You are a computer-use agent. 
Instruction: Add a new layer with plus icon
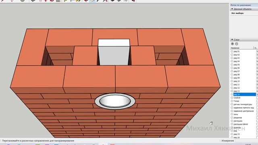coord(232,44)
